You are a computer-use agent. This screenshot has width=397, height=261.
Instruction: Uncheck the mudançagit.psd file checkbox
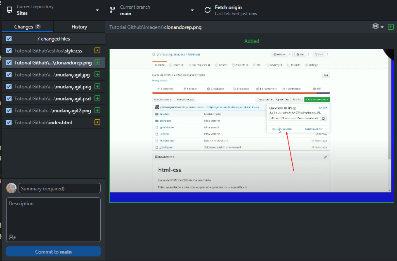tap(9, 98)
